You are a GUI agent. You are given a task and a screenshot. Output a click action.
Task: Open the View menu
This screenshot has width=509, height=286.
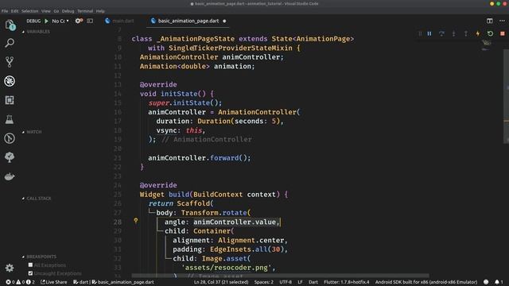46,11
